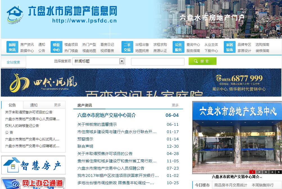
Task: Open the 公告 link in the navigation bar
Action: click(42, 51)
